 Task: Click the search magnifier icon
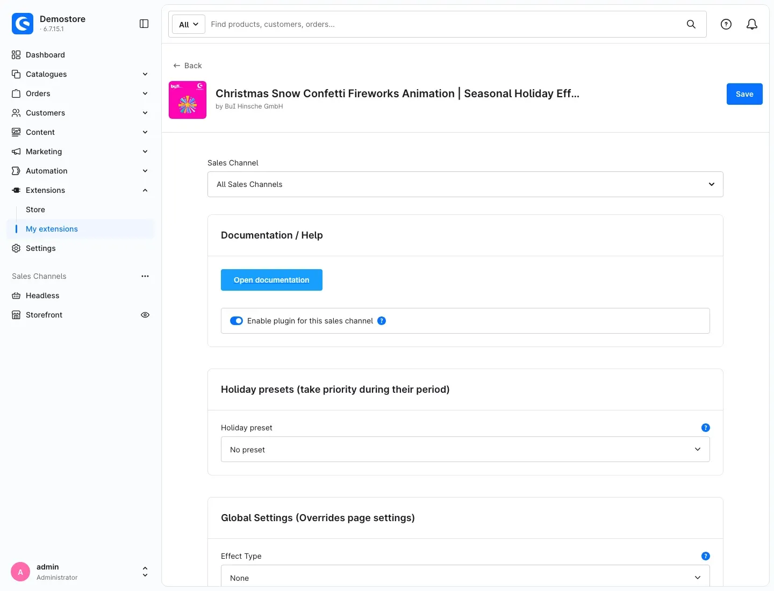[x=691, y=24]
